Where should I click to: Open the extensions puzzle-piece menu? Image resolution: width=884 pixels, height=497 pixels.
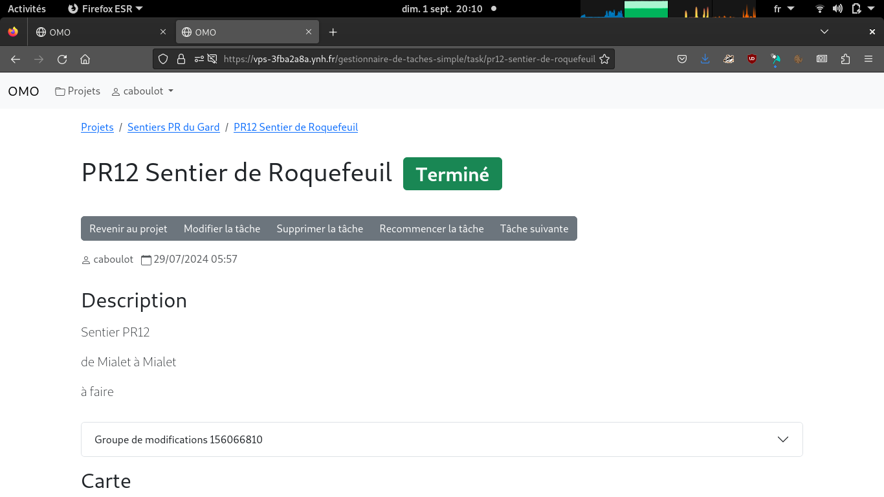(x=845, y=59)
